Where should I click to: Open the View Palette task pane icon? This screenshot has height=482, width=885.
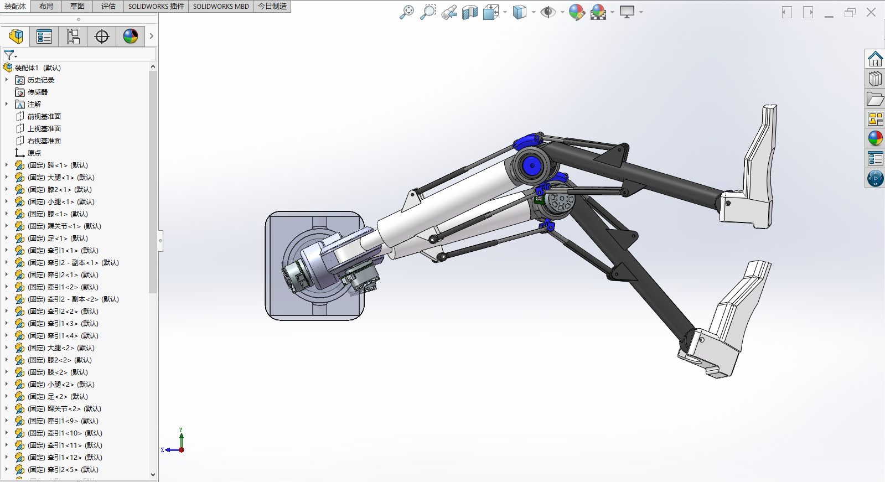(x=875, y=118)
